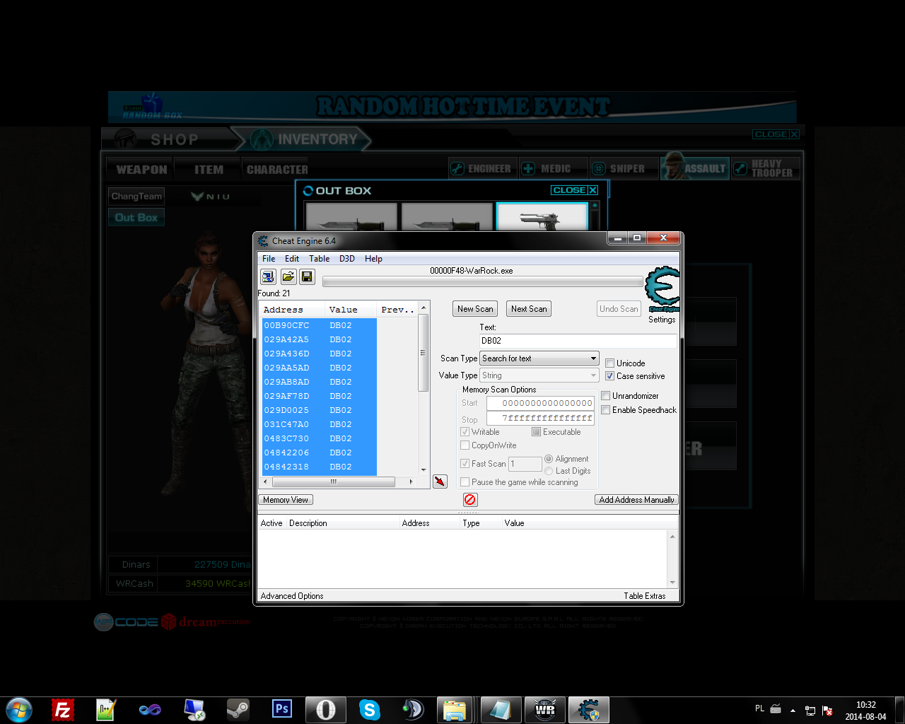The image size is (905, 724).
Task: Enable the Unrandomizer option
Action: [x=605, y=396]
